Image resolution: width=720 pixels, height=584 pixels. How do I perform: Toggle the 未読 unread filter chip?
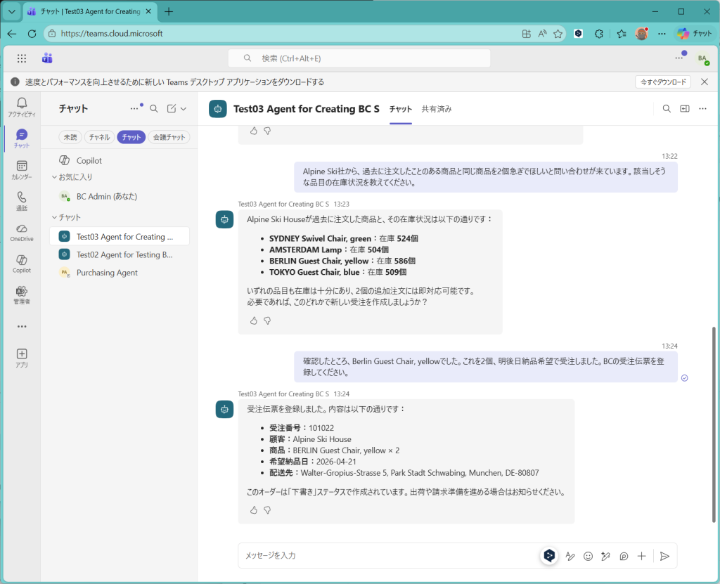[70, 137]
